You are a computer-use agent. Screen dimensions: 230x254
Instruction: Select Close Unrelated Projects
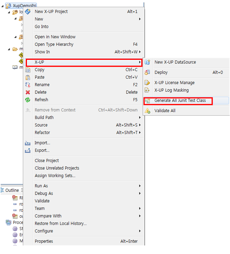coord(57,168)
